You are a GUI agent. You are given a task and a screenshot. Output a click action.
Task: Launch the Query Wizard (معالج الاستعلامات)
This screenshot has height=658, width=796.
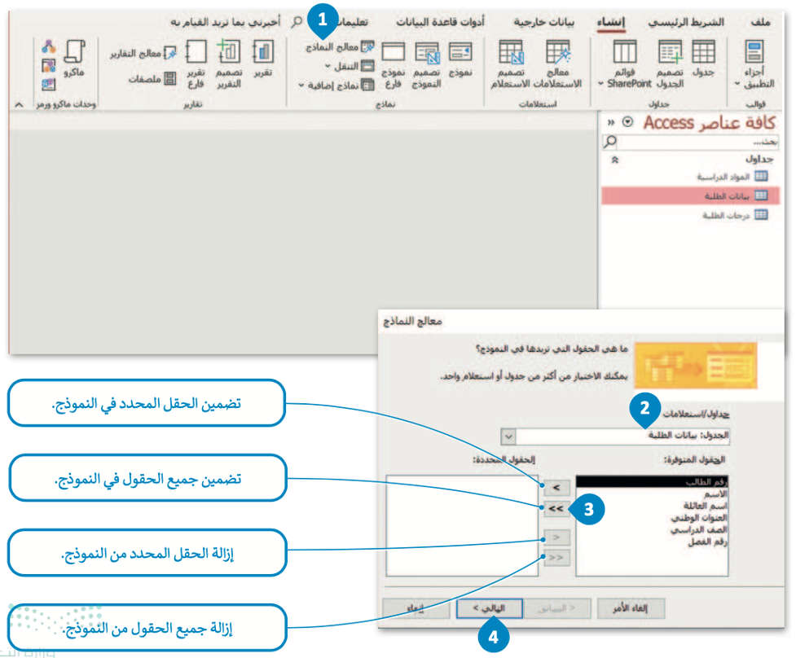(558, 64)
